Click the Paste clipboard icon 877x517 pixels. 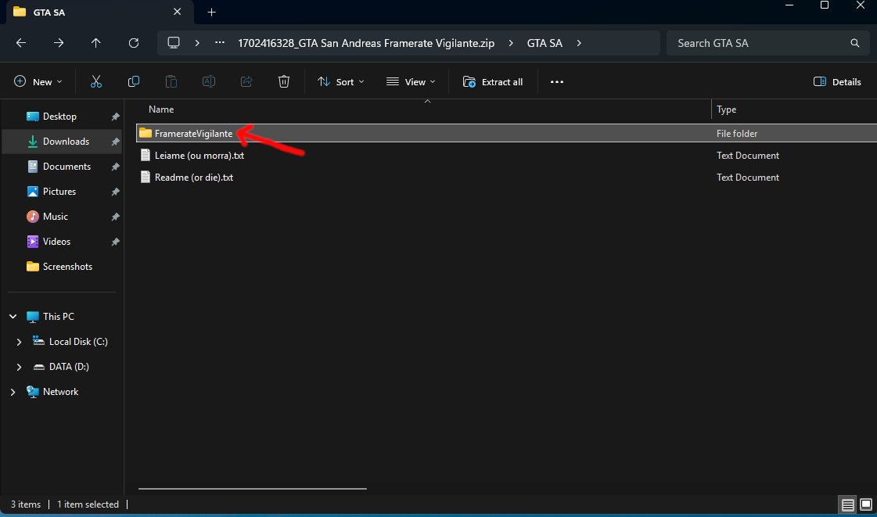(x=171, y=81)
